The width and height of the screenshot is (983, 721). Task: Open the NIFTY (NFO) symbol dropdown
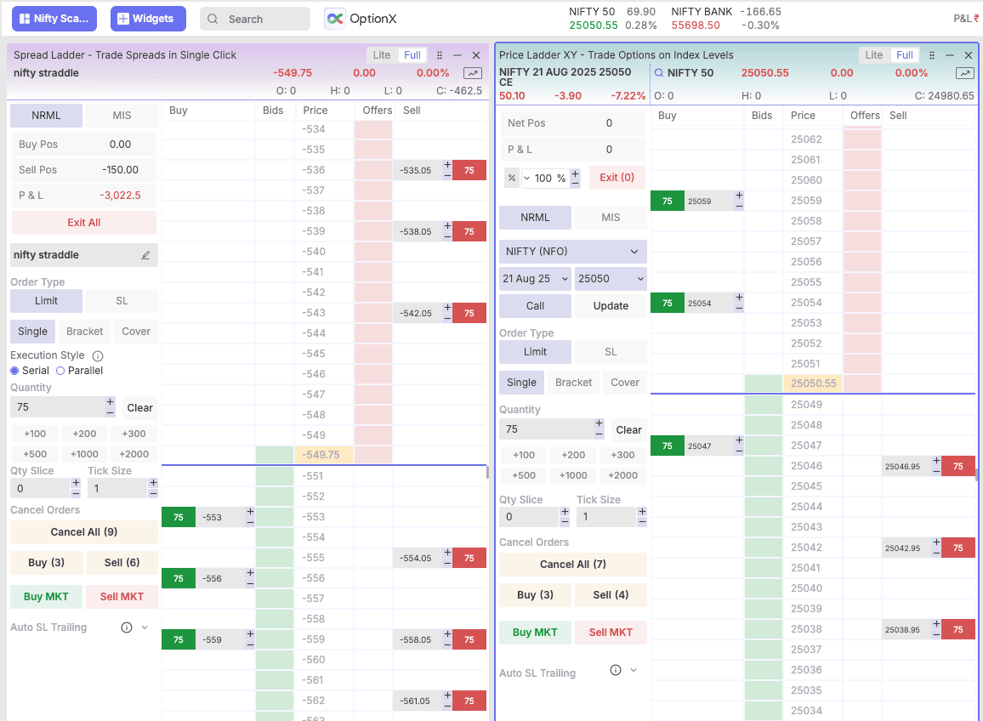[x=572, y=252]
